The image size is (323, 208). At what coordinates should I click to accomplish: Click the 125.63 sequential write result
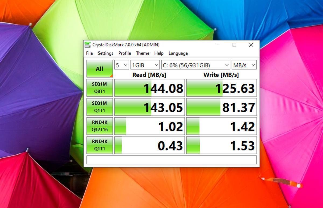[x=222, y=88]
